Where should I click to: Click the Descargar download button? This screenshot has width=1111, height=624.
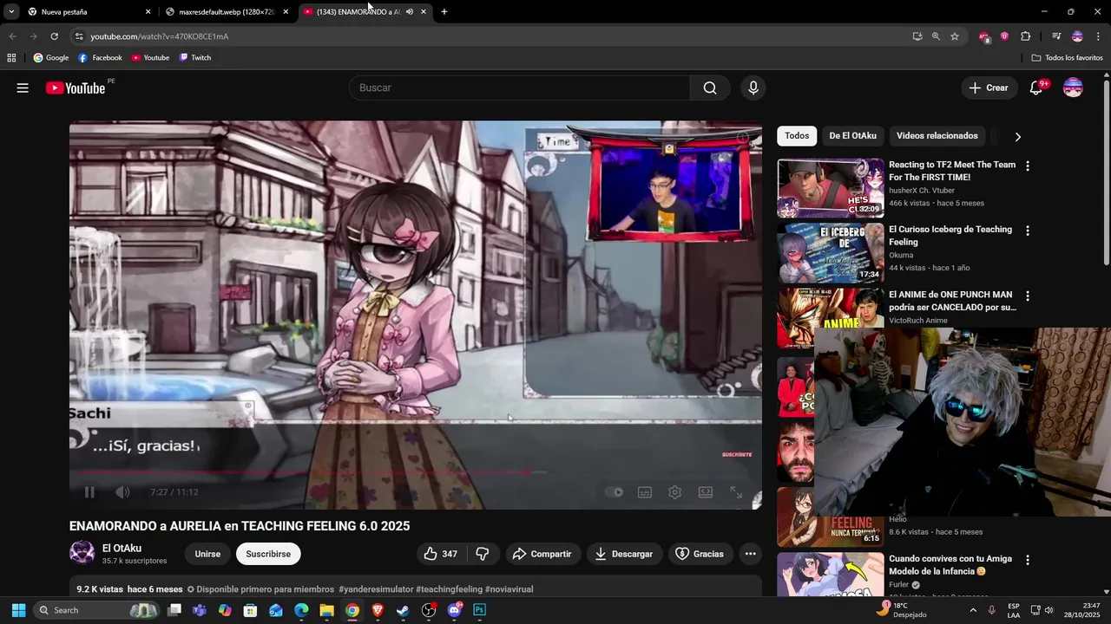click(624, 554)
